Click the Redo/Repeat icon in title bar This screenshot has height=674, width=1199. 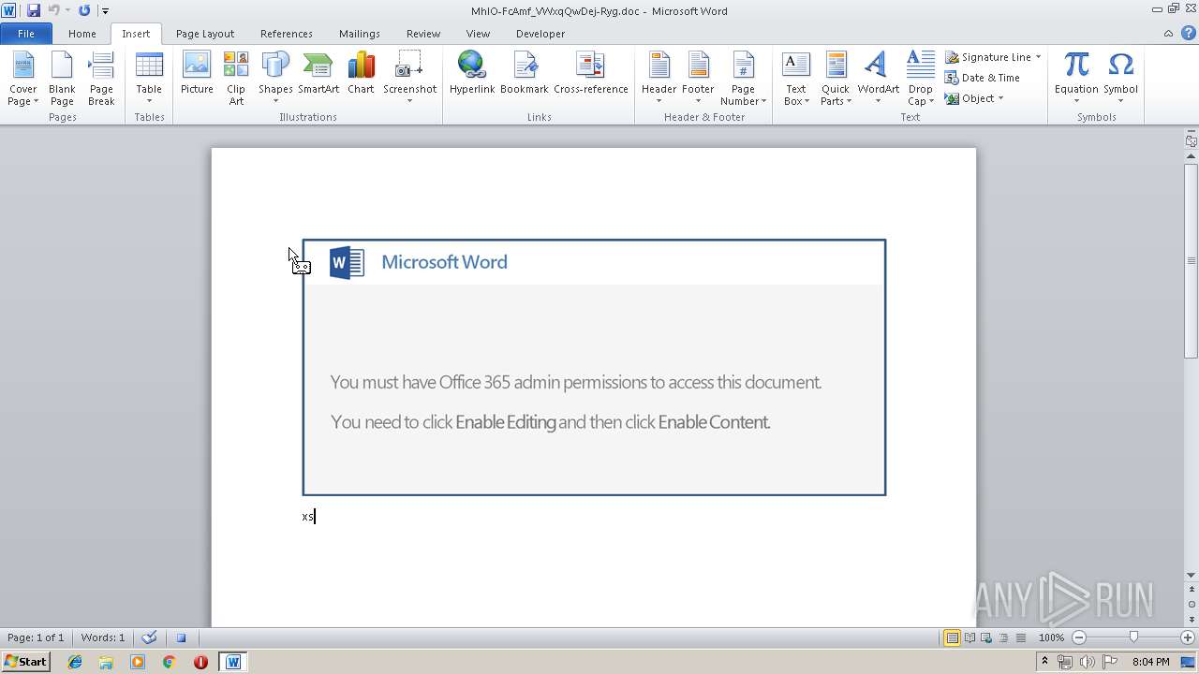(x=84, y=10)
